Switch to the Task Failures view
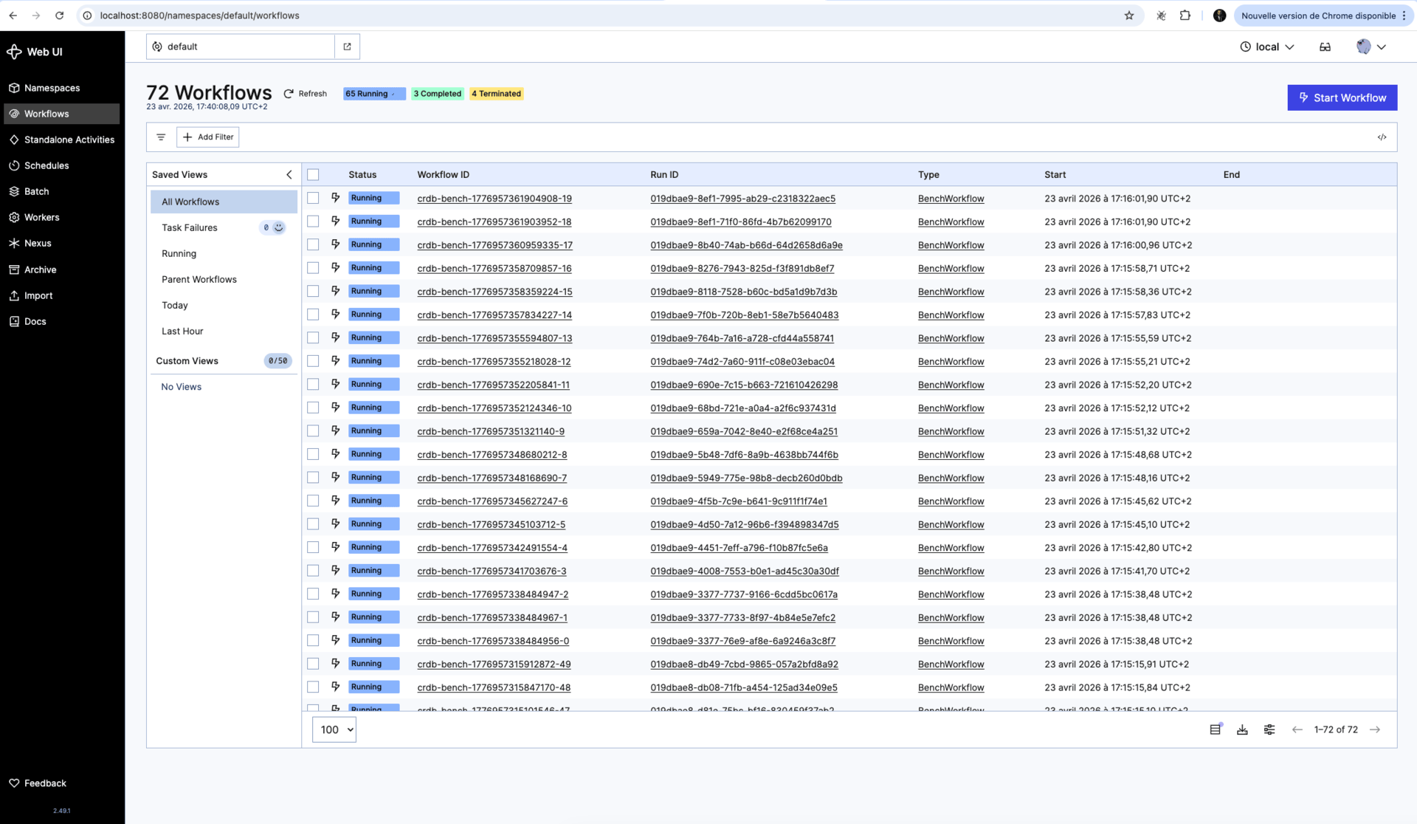This screenshot has width=1417, height=824. tap(189, 227)
